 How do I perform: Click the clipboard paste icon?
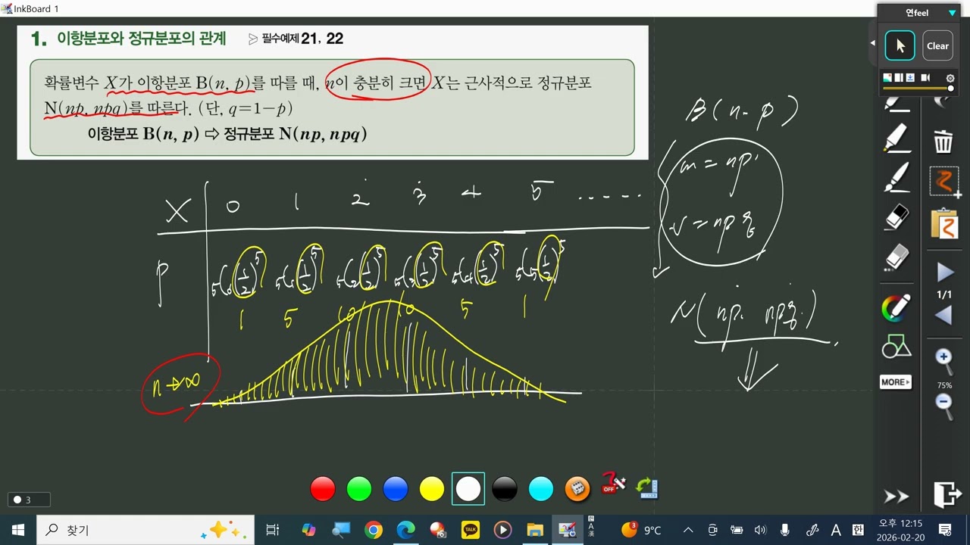(x=945, y=223)
